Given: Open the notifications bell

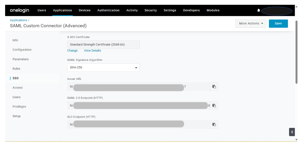Looking at the screenshot, I should (258, 10).
